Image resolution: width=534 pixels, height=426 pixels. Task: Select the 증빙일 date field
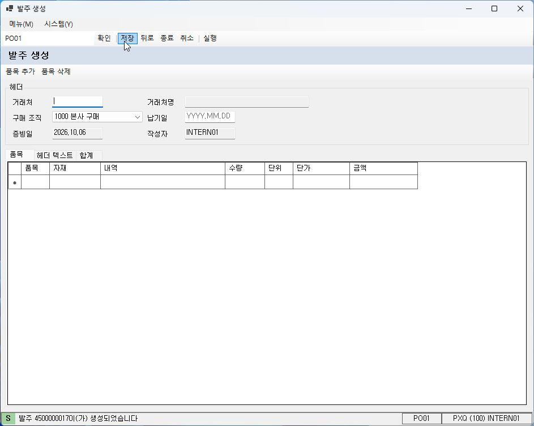(78, 133)
